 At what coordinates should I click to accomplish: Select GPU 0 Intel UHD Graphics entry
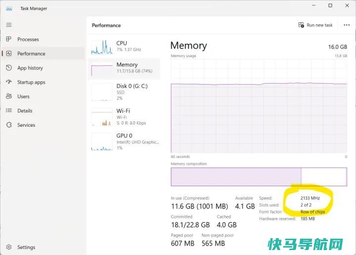pyautogui.click(x=124, y=142)
